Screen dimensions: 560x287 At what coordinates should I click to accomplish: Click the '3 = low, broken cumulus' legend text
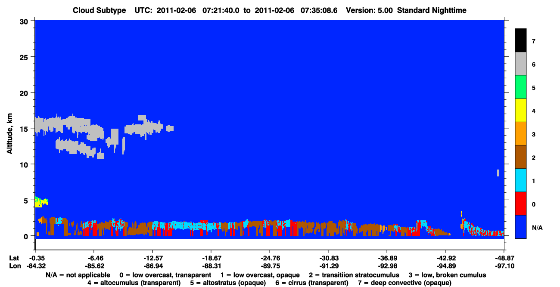(x=447, y=275)
